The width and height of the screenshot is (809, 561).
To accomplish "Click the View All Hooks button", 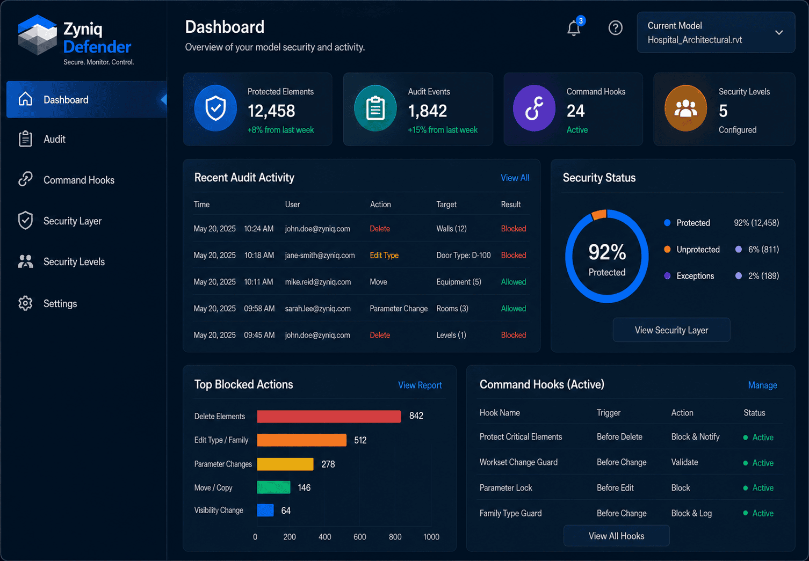I will click(617, 536).
